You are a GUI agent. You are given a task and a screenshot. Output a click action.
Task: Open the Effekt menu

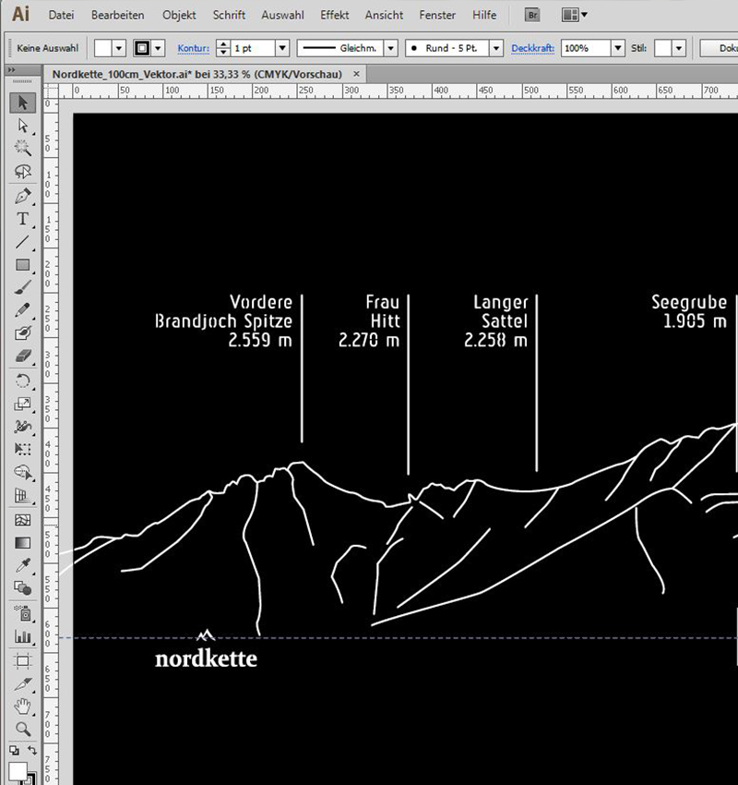point(335,15)
